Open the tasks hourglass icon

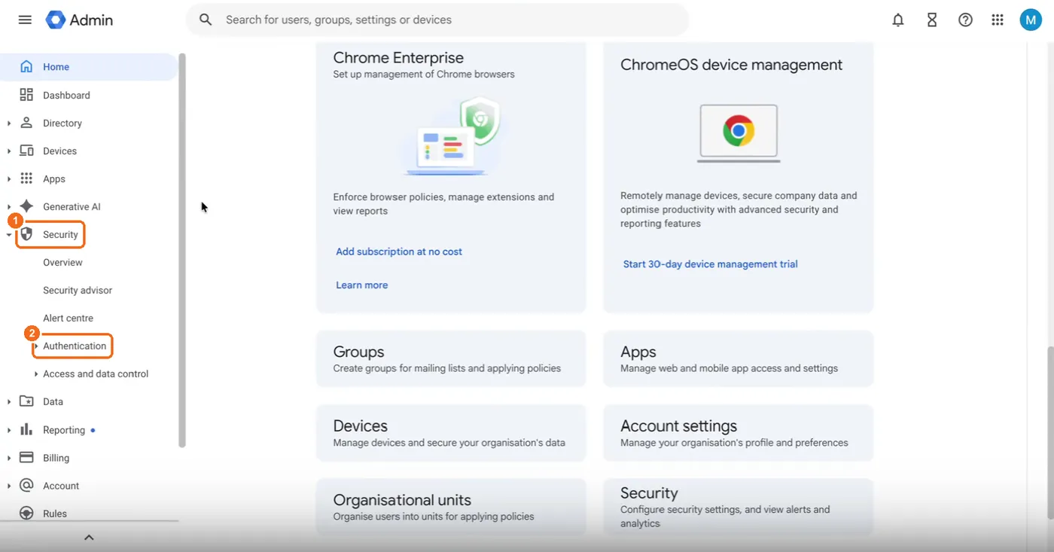coord(932,20)
